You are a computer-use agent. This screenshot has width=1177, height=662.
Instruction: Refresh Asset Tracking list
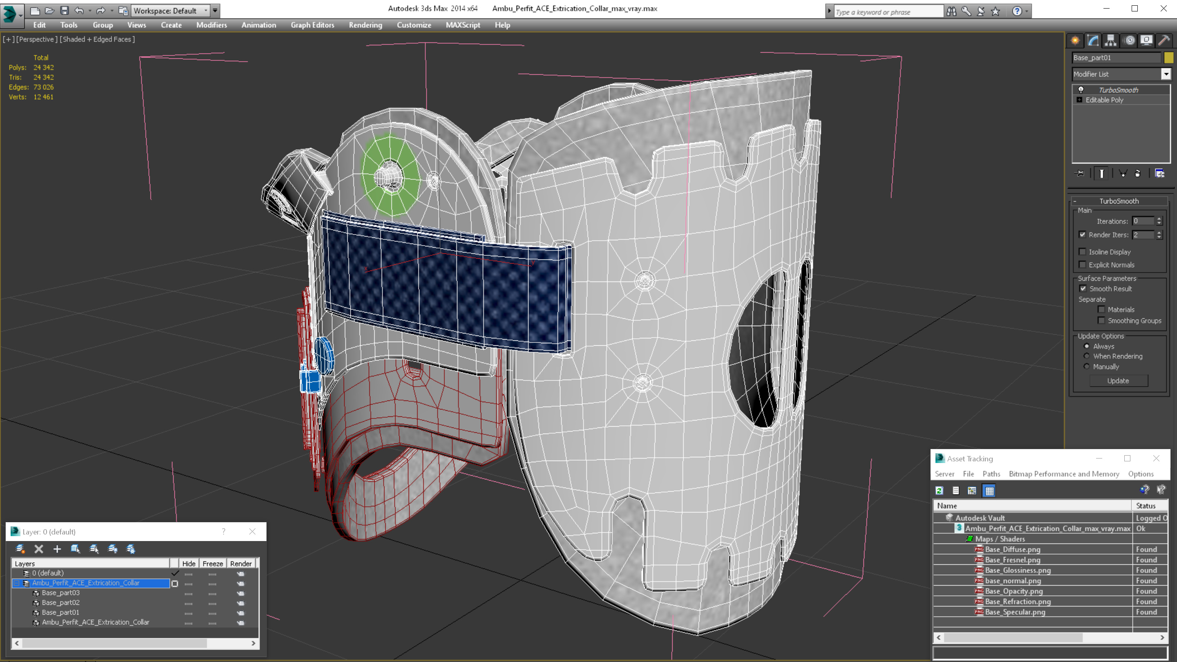(940, 490)
